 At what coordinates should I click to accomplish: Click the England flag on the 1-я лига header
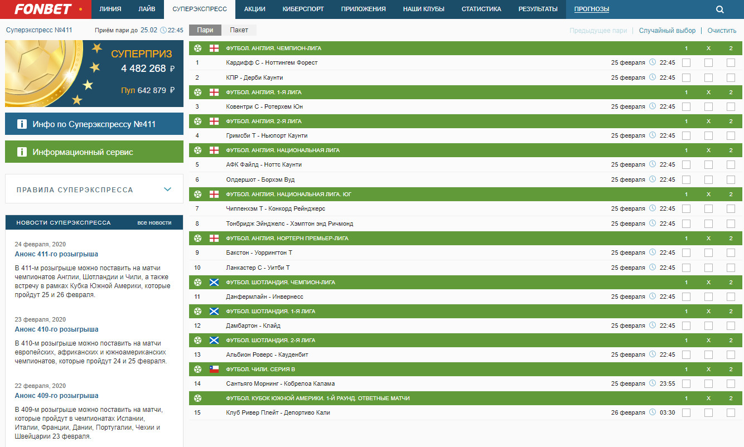click(x=214, y=92)
